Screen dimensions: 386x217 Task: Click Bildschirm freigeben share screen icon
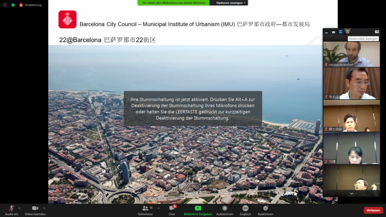198,208
